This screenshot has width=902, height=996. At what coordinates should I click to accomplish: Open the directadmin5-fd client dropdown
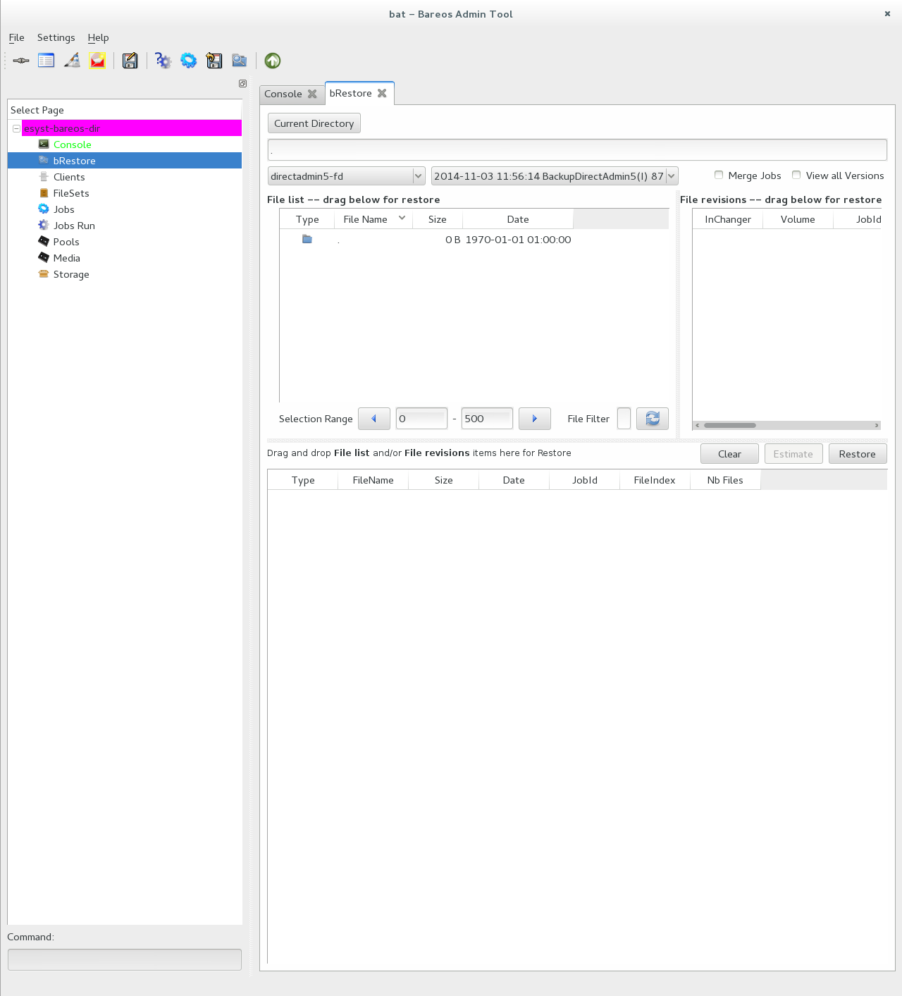tap(346, 176)
